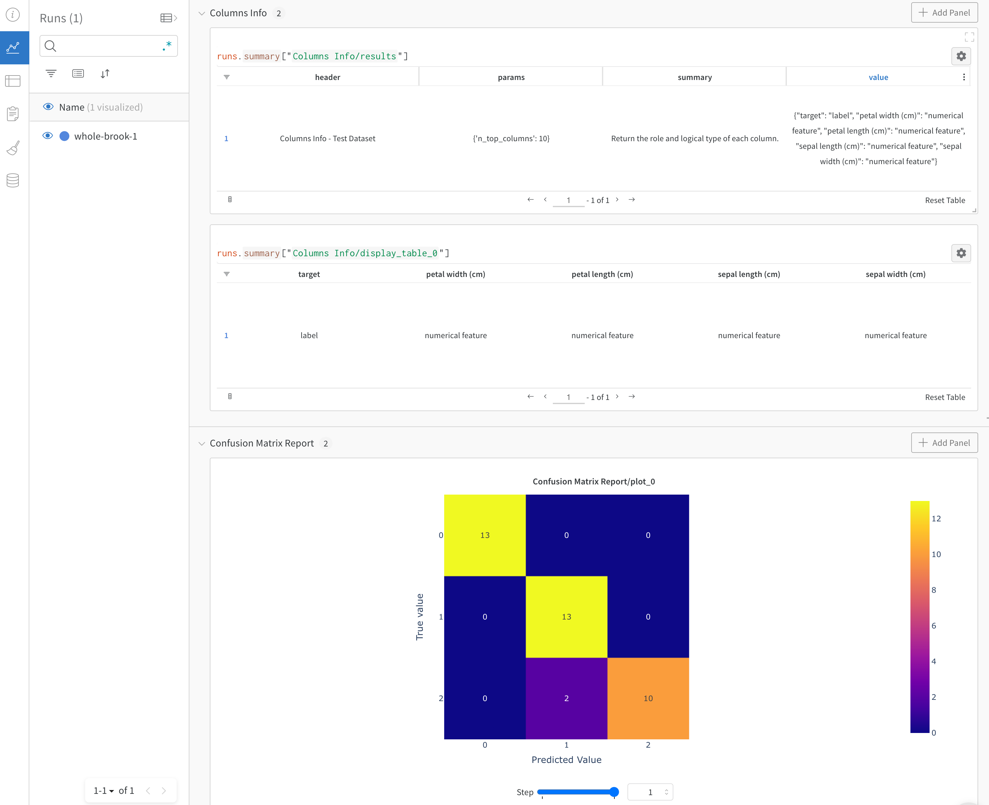Sort the table by the value column header
Screen dimensions: 989x805
point(878,77)
